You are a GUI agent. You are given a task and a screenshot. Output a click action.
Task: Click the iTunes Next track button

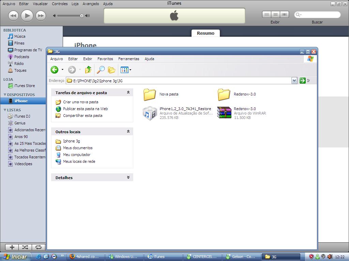click(41, 16)
